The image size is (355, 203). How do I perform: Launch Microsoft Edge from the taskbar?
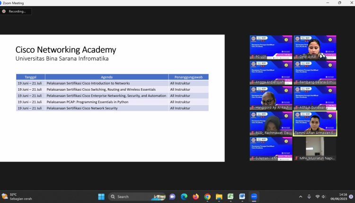tap(184, 197)
